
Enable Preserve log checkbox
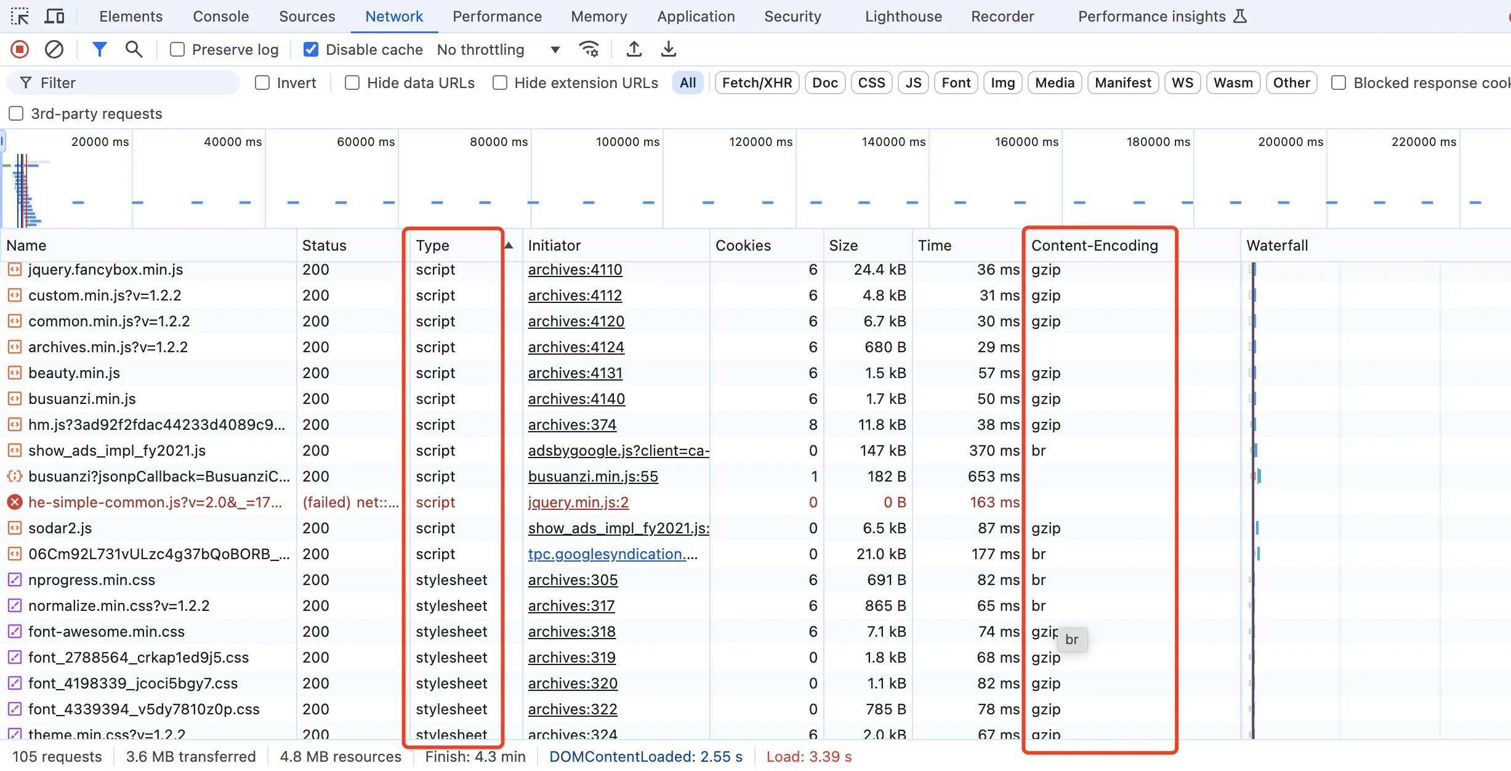coord(177,49)
